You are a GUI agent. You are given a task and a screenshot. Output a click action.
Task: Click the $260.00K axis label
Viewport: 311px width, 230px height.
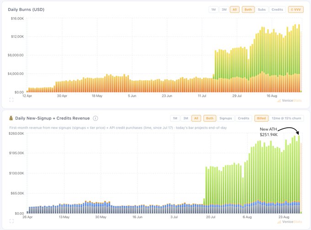click(x=16, y=133)
